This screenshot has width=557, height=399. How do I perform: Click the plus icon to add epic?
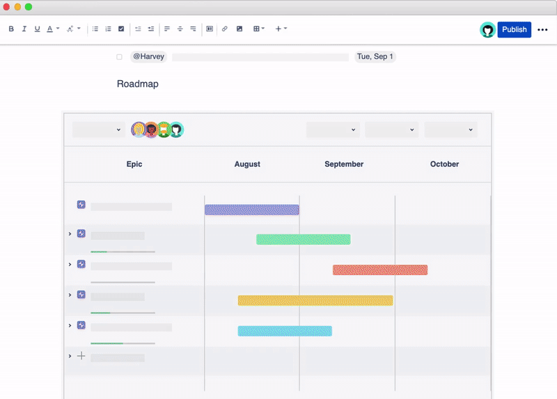pyautogui.click(x=81, y=356)
